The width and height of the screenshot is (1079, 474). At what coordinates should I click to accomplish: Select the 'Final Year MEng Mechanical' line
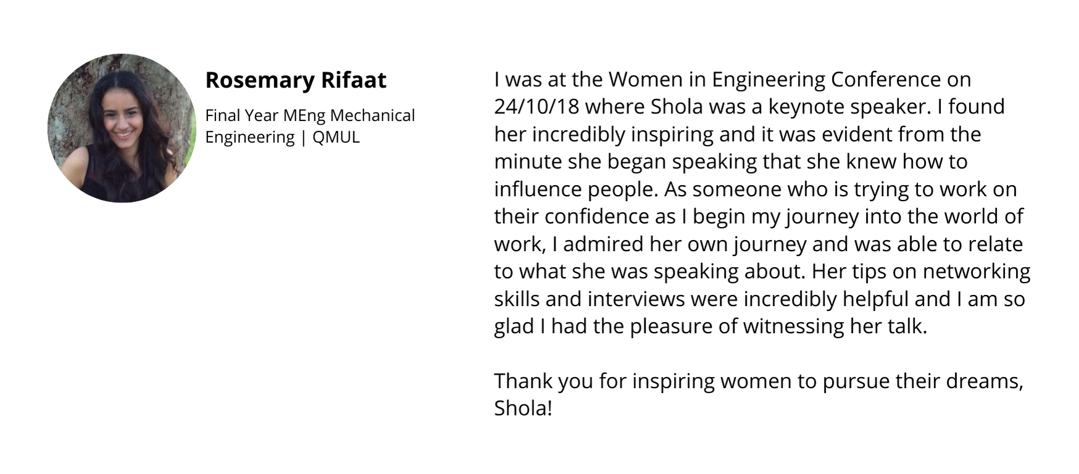310,115
